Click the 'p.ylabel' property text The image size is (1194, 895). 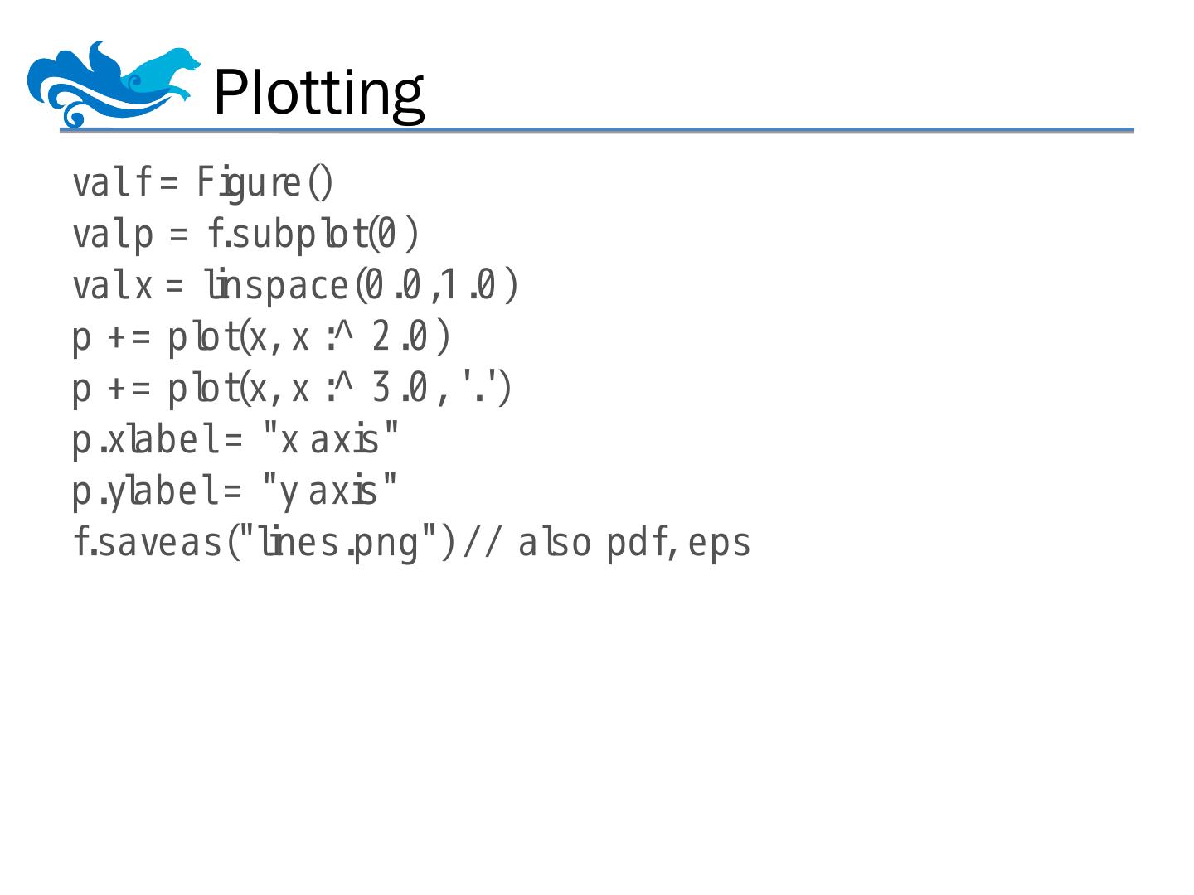[x=147, y=492]
